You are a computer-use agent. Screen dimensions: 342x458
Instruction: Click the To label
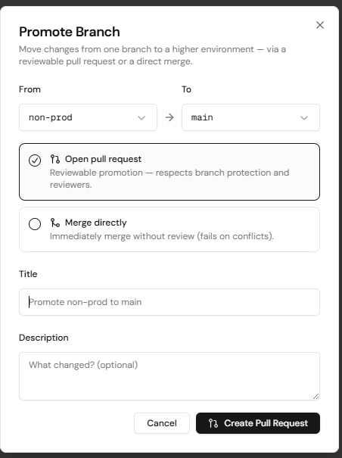point(186,89)
